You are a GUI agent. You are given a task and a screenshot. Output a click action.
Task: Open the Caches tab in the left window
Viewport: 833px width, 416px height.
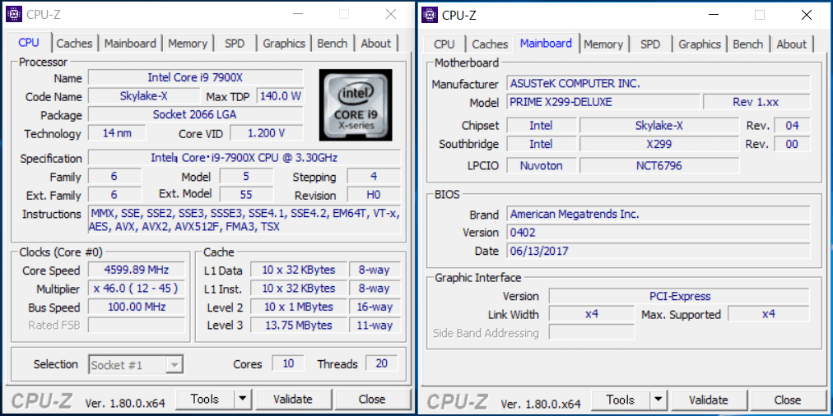coord(74,44)
